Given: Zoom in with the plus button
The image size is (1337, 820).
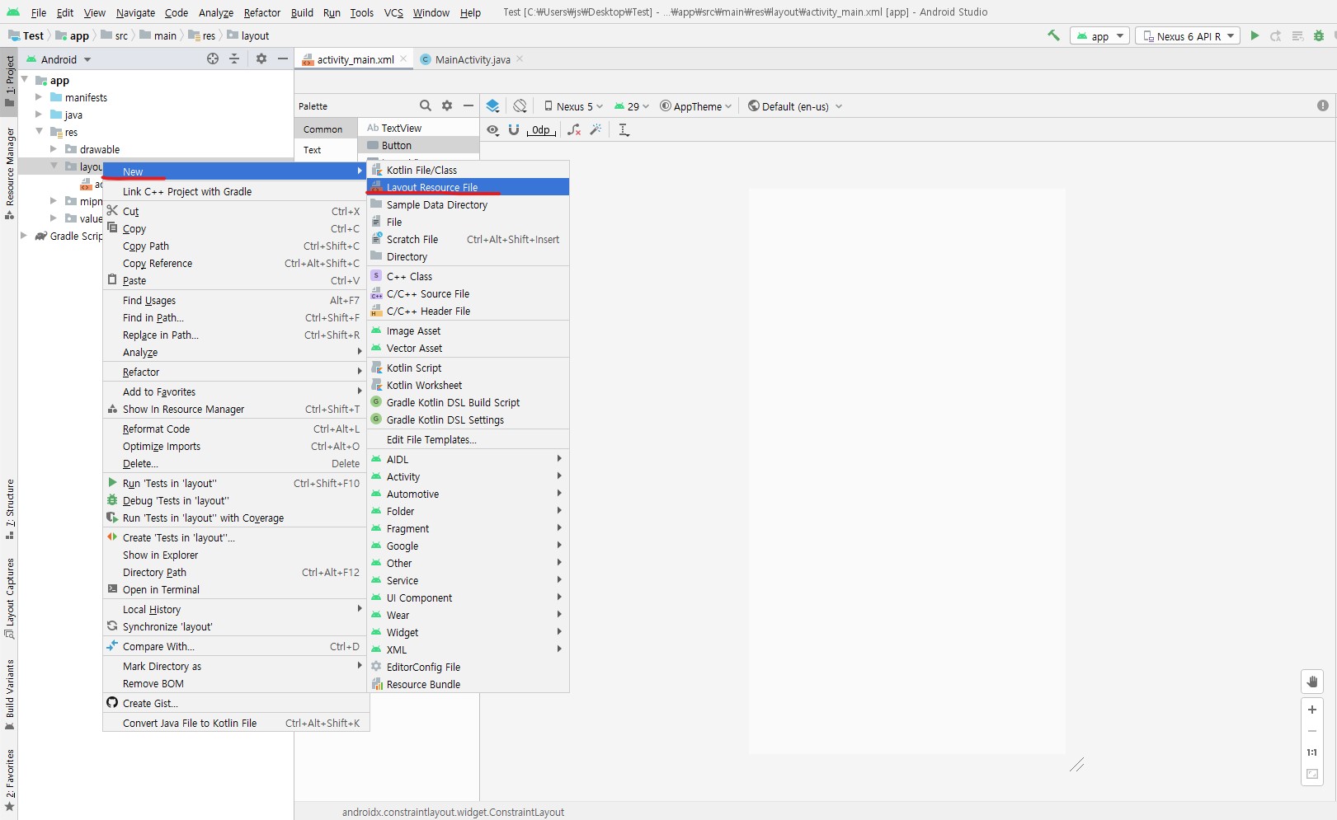Looking at the screenshot, I should pos(1312,710).
